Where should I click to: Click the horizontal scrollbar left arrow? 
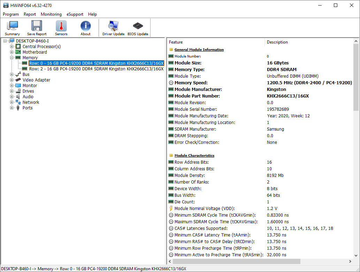click(x=170, y=262)
